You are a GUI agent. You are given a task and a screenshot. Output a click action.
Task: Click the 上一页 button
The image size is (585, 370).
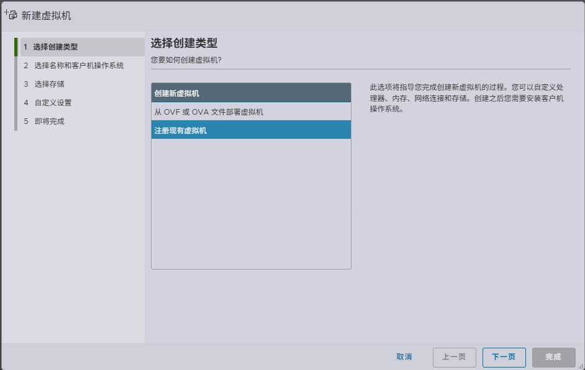tap(454, 357)
